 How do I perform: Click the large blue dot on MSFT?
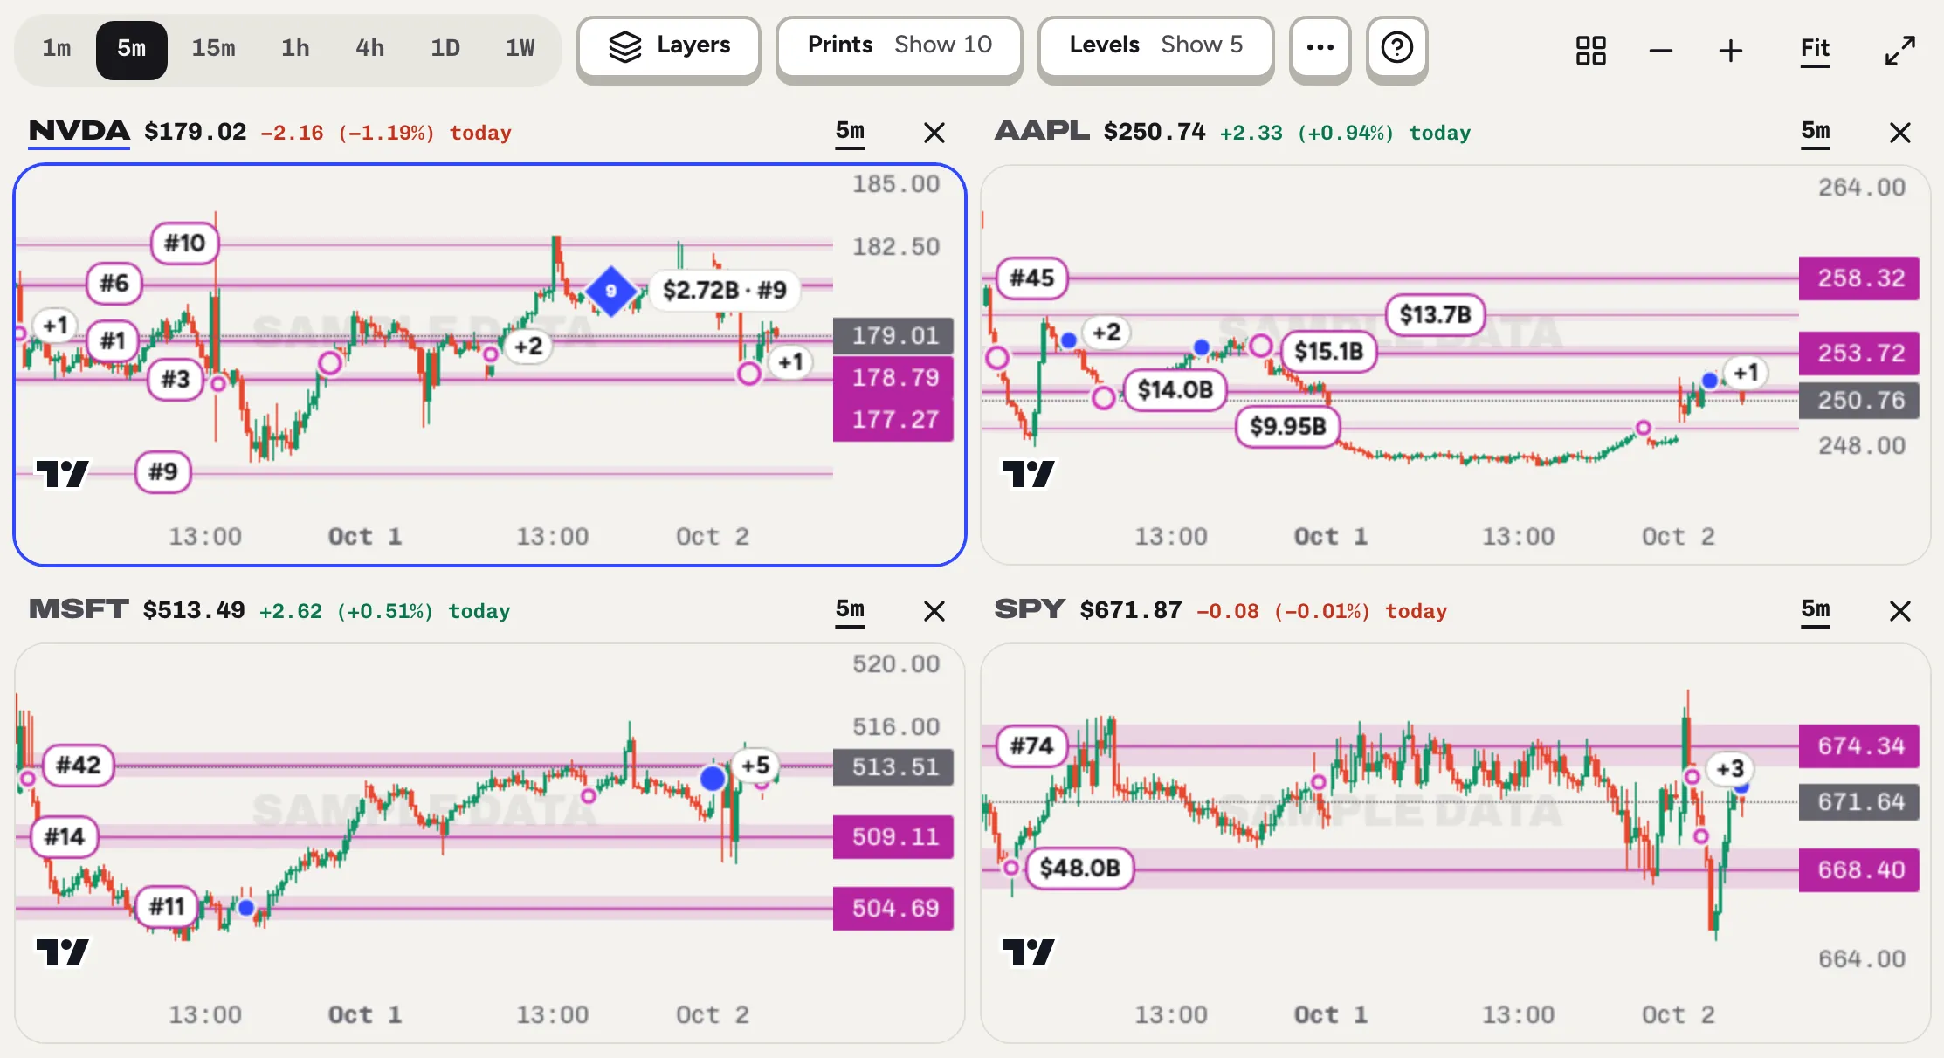[713, 778]
